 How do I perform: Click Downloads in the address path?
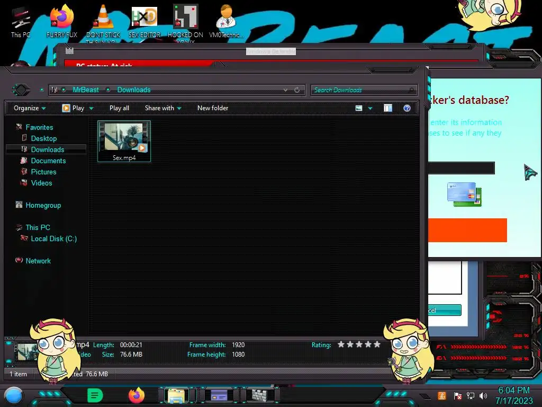point(134,90)
